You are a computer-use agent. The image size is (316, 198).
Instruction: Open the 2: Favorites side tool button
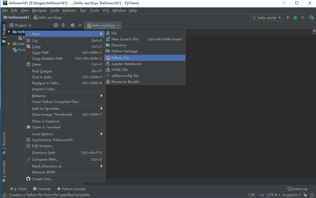point(4,171)
